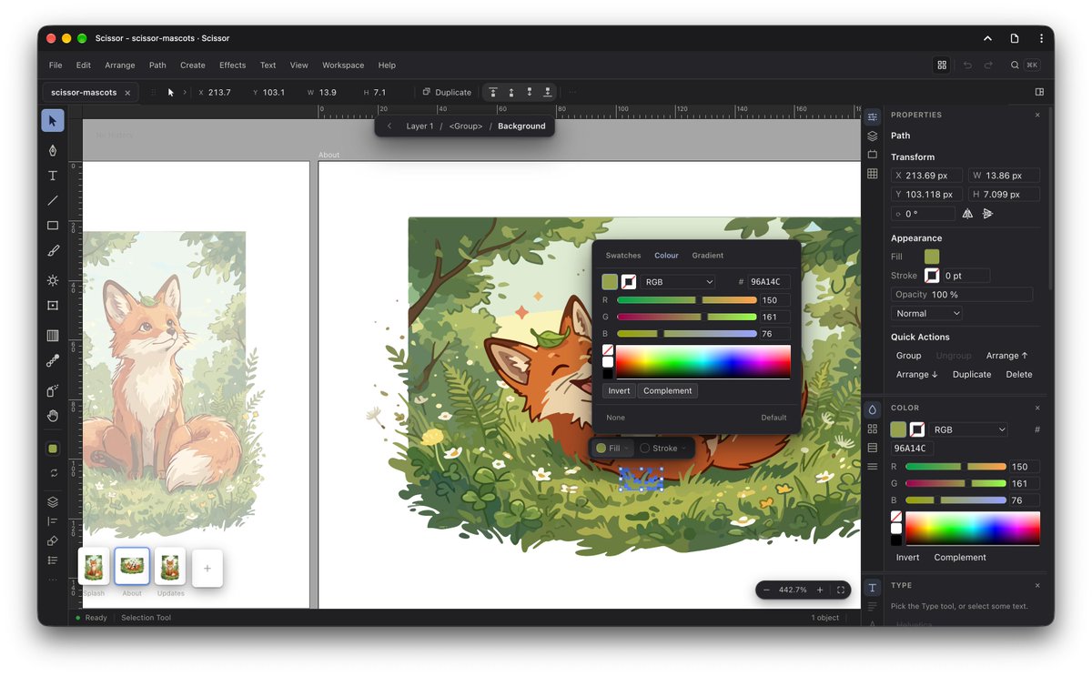The height and width of the screenshot is (676, 1092).
Task: Click the Duplicate button in toolbar
Action: click(x=447, y=92)
